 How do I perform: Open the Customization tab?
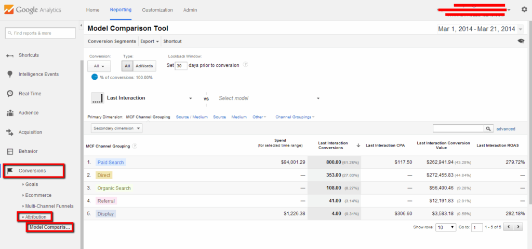point(157,10)
